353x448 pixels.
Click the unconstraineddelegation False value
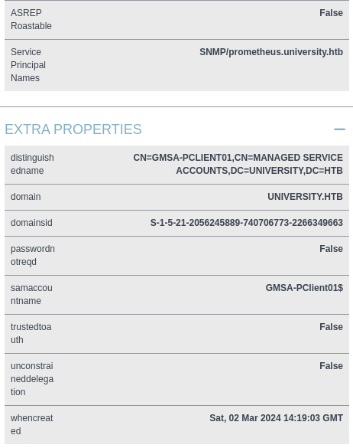click(x=331, y=366)
